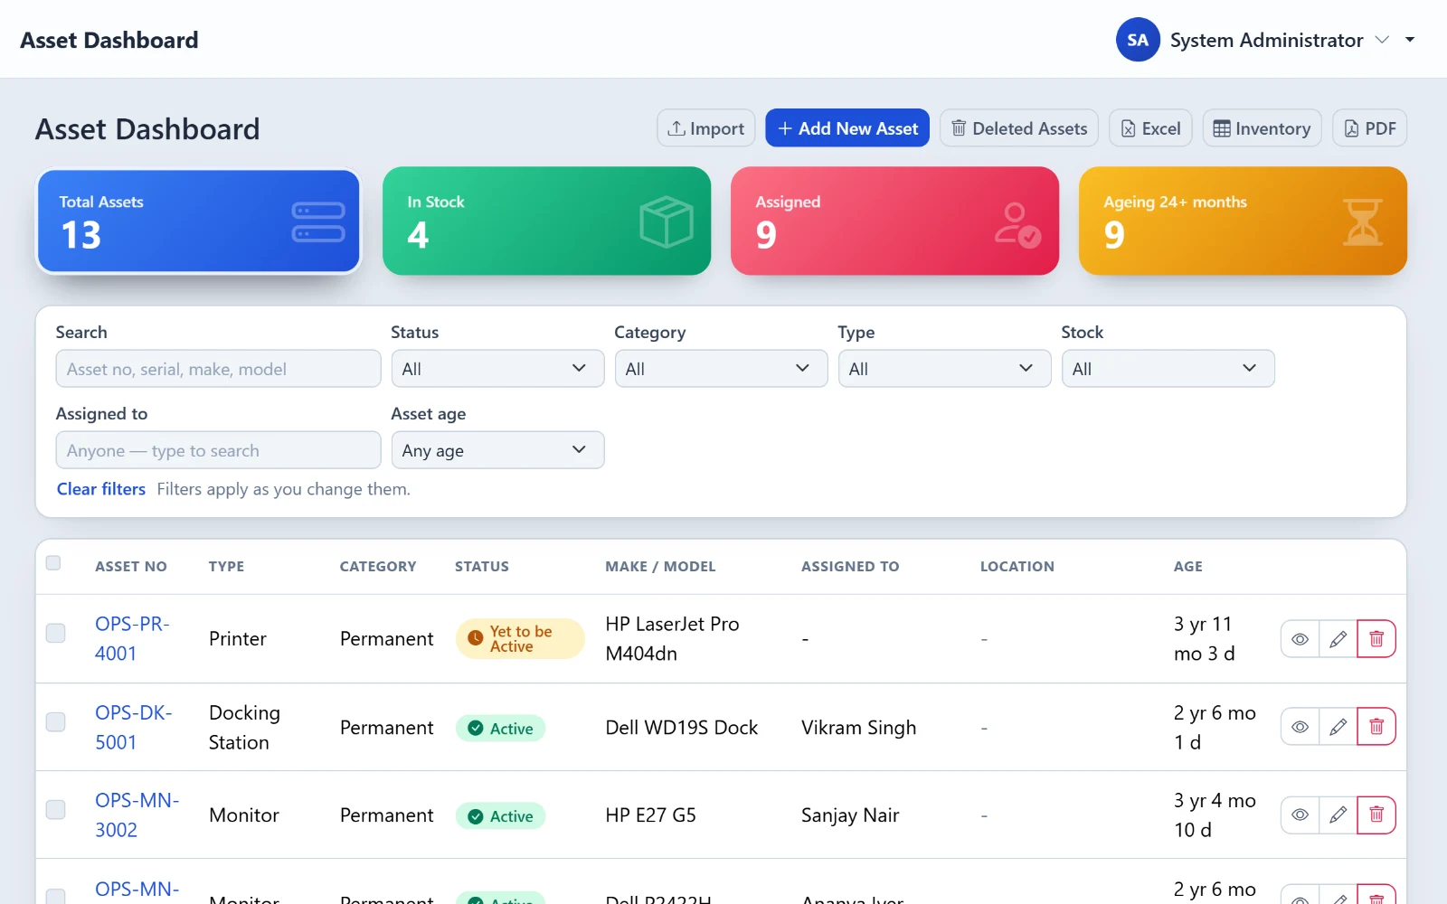Select checkbox for OPS-DK-5001 row

pyautogui.click(x=55, y=721)
